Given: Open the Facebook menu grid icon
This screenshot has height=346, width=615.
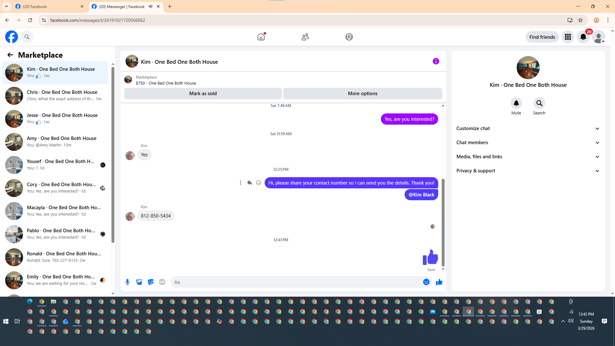Looking at the screenshot, I should tap(568, 37).
